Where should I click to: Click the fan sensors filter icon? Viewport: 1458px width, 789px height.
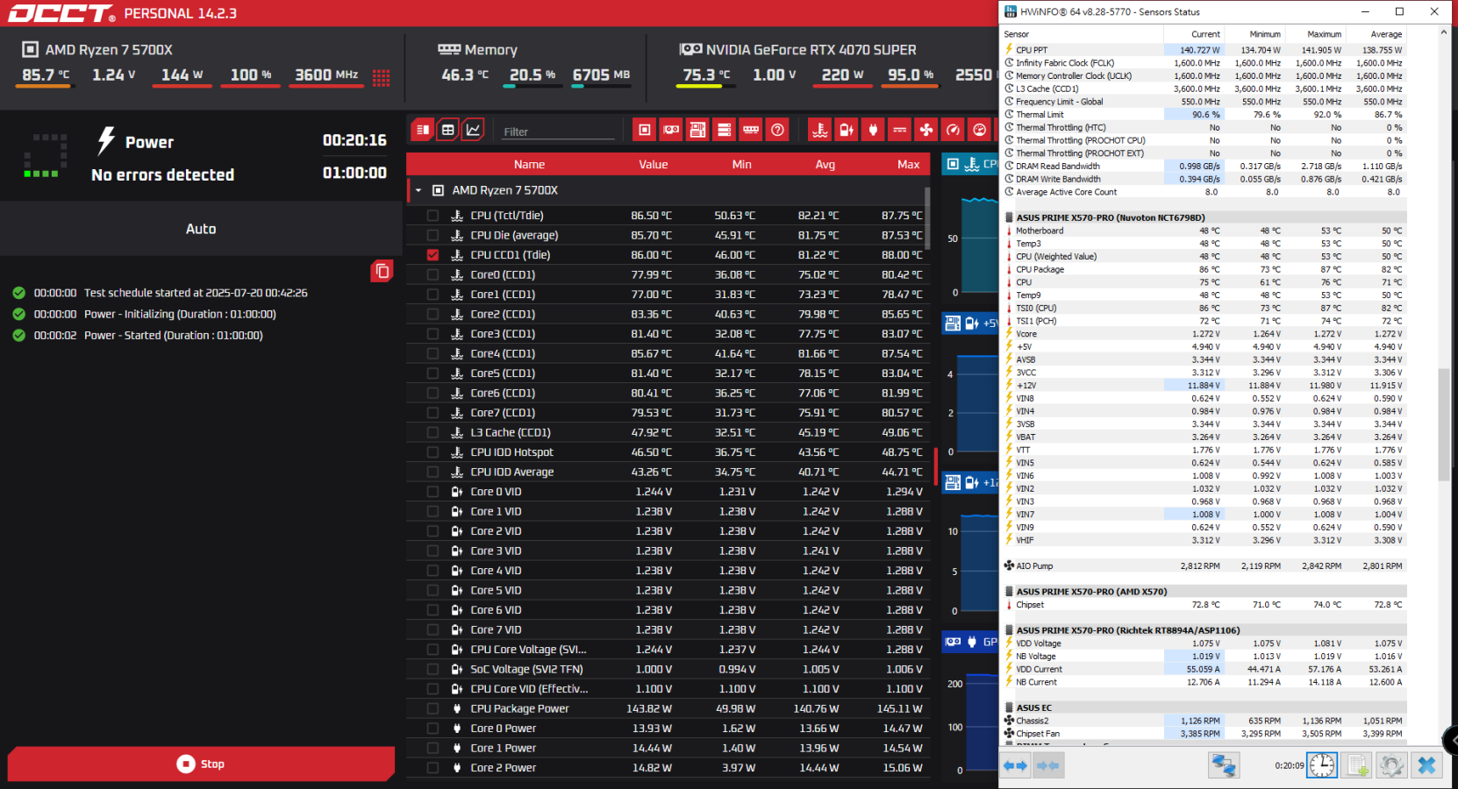[x=926, y=130]
